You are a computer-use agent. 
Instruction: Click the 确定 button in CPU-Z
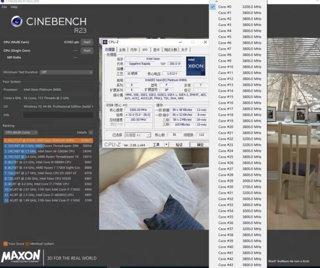[x=200, y=144]
